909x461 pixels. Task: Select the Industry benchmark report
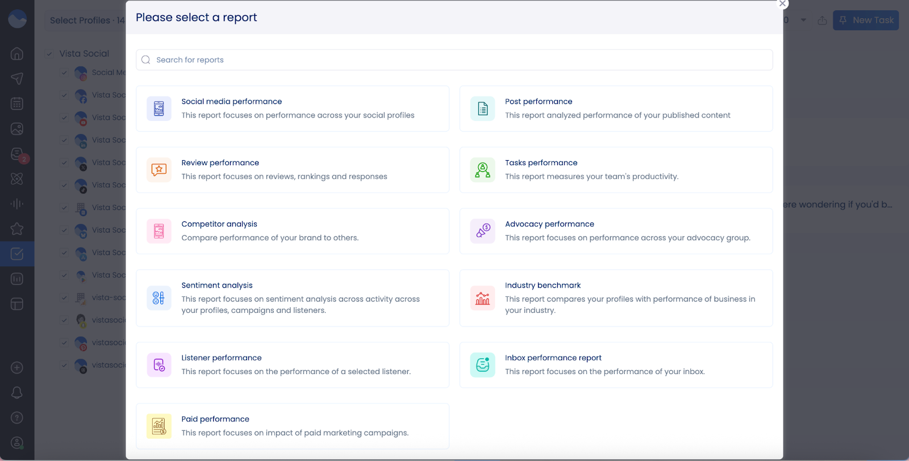(616, 298)
